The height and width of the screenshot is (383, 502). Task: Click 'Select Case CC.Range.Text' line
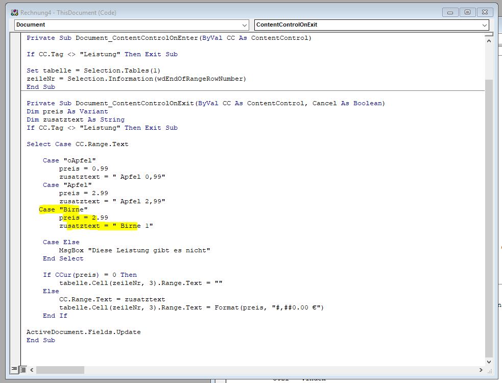78,144
